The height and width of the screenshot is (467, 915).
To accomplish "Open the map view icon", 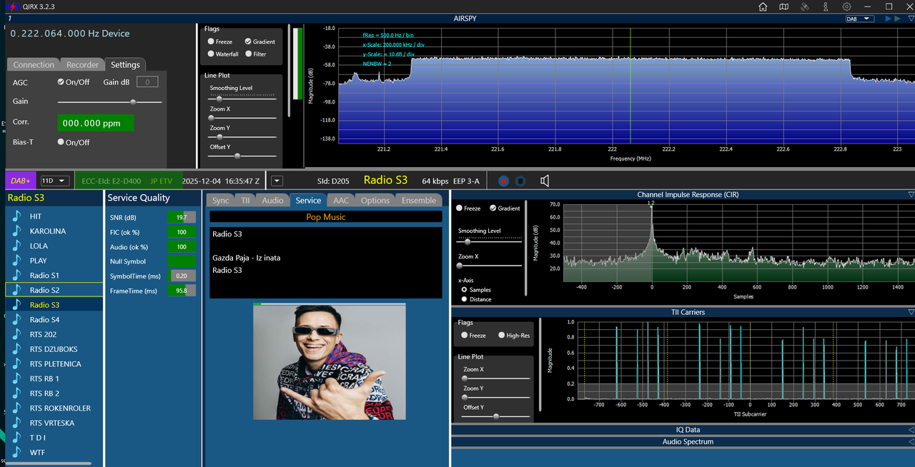I will [x=783, y=6].
